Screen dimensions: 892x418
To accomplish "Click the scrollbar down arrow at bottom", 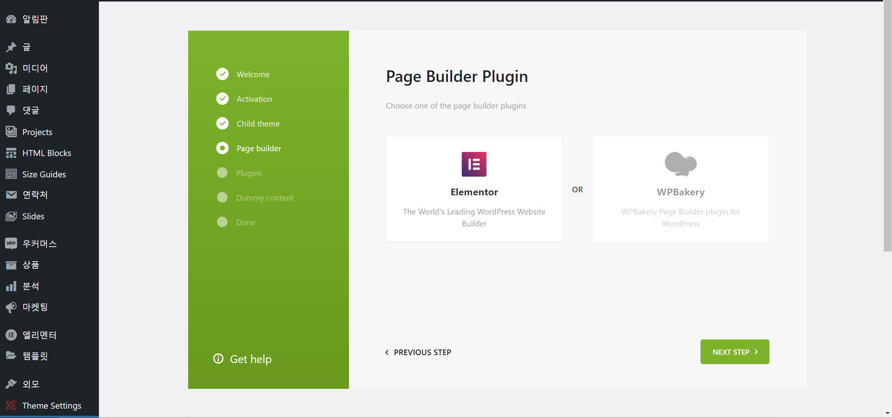I will [887, 413].
